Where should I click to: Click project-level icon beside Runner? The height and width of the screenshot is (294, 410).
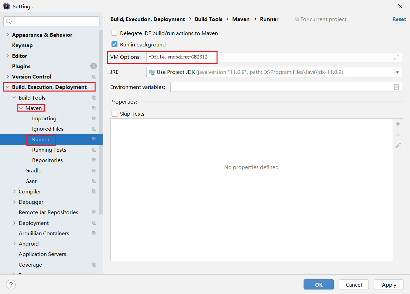pyautogui.click(x=94, y=139)
